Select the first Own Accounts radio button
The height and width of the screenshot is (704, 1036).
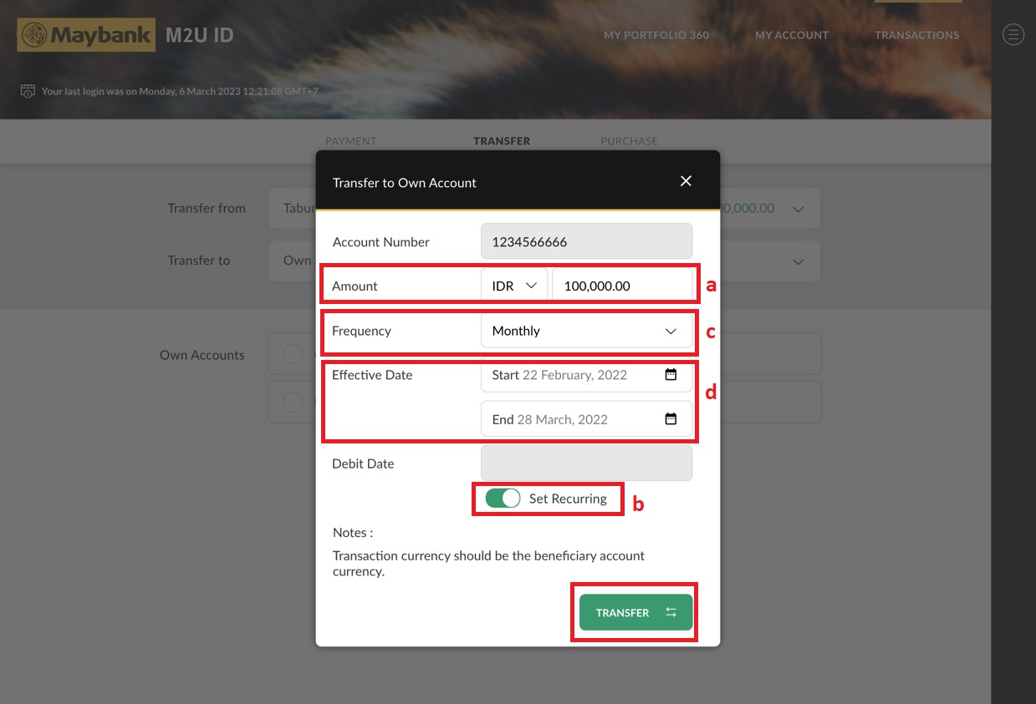[x=292, y=354]
